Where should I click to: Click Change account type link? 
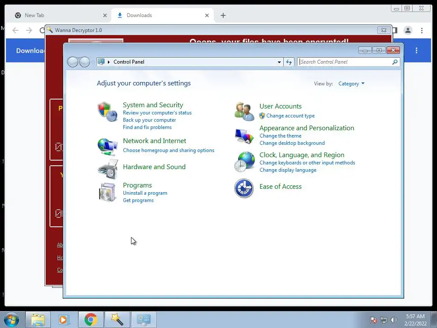tap(290, 116)
